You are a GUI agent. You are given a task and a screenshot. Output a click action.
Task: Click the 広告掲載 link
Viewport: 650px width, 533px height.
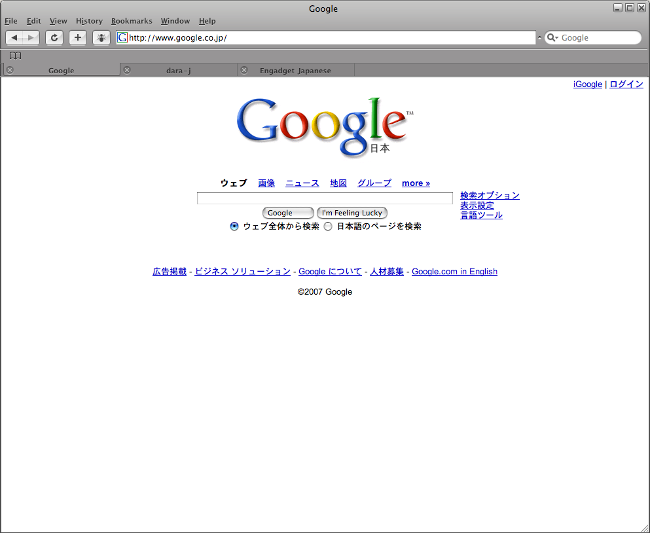tap(170, 271)
